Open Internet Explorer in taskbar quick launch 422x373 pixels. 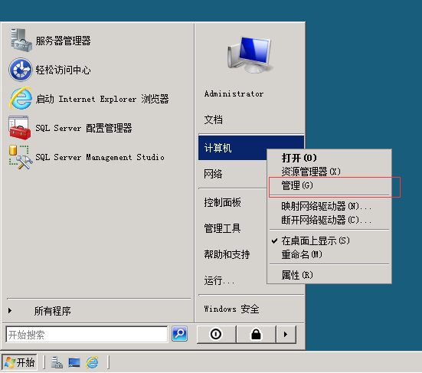(x=92, y=362)
